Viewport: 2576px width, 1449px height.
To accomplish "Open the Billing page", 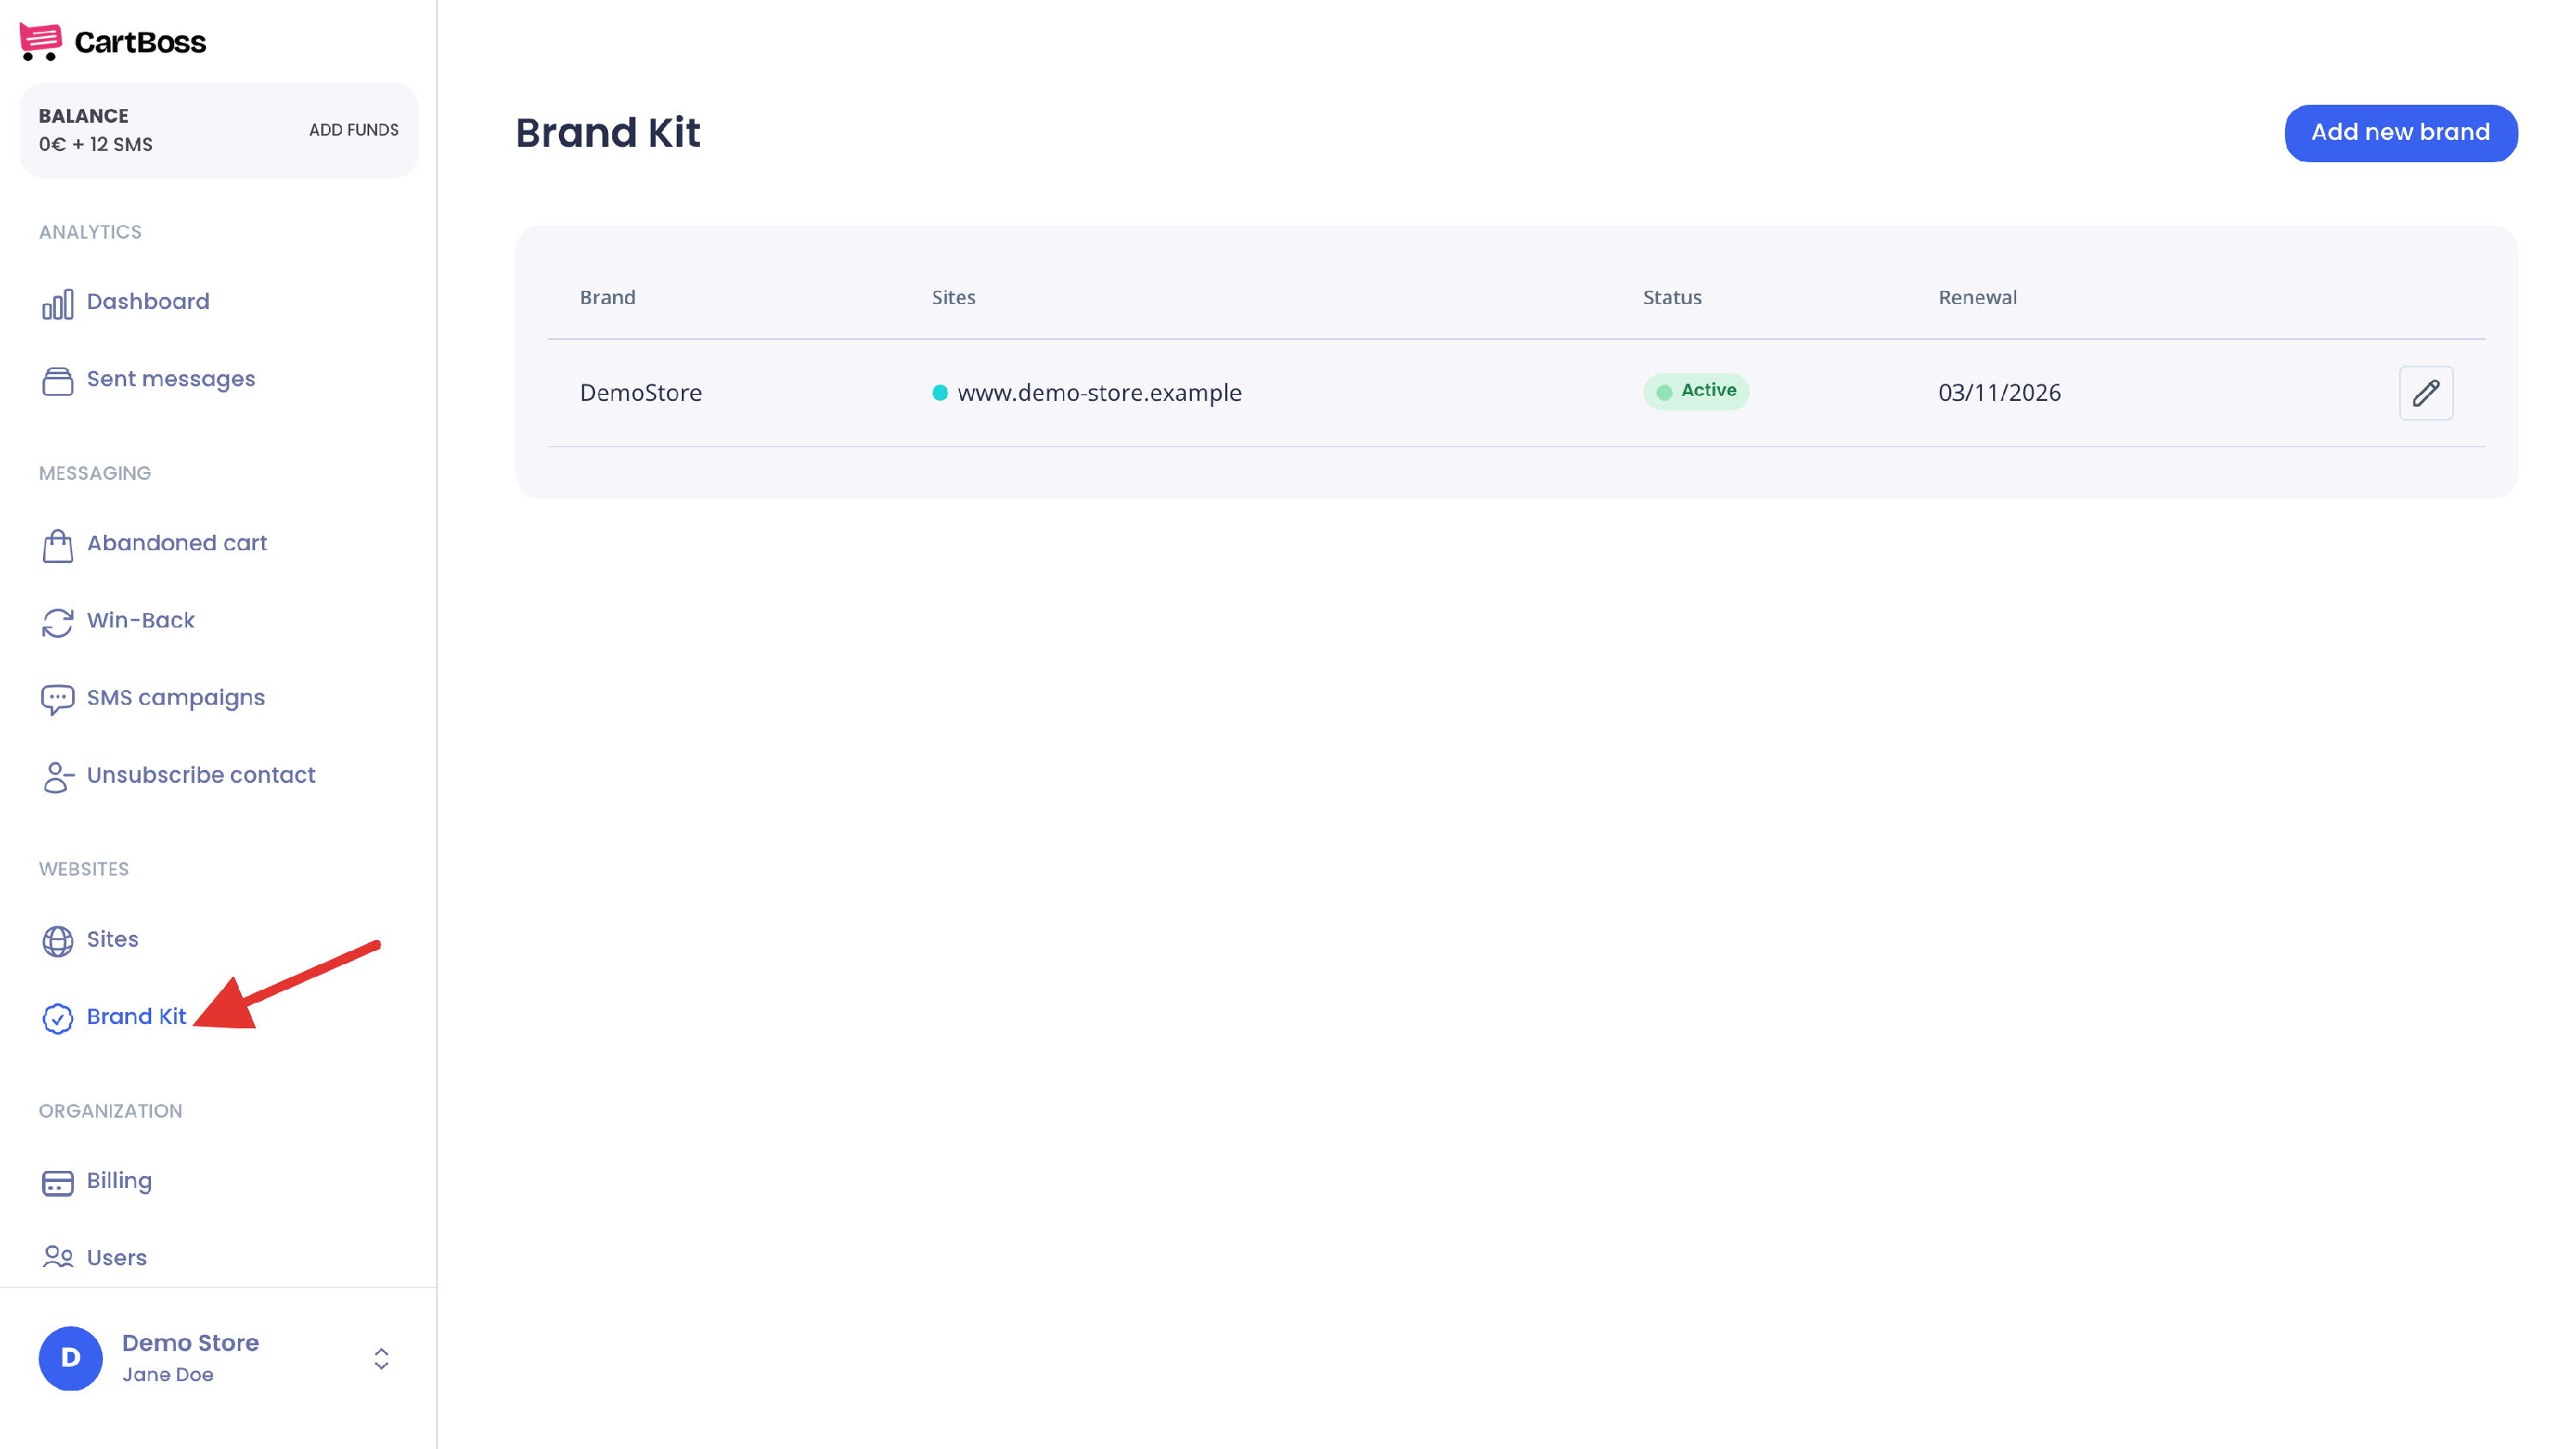I will 120,1181.
